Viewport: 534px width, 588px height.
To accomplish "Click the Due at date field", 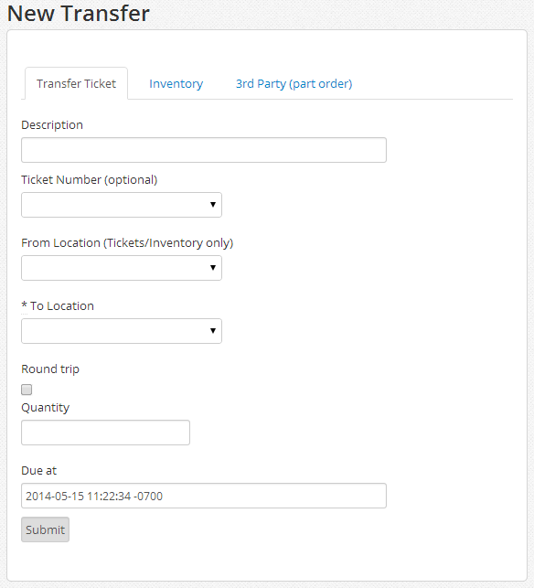I will (204, 496).
